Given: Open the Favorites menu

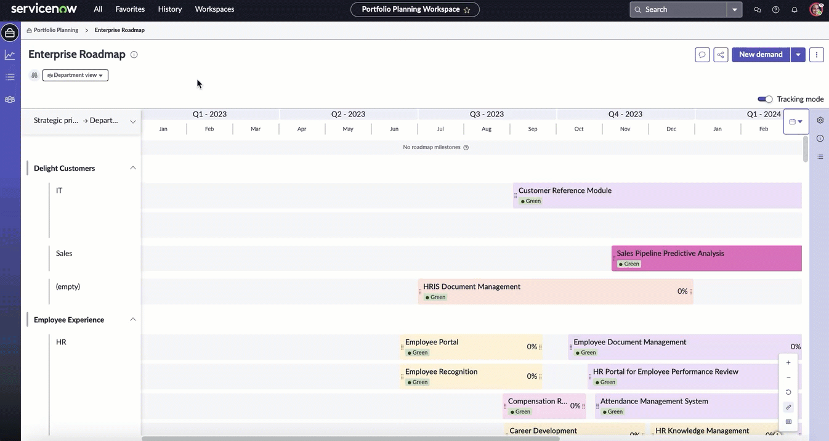Looking at the screenshot, I should (x=130, y=9).
